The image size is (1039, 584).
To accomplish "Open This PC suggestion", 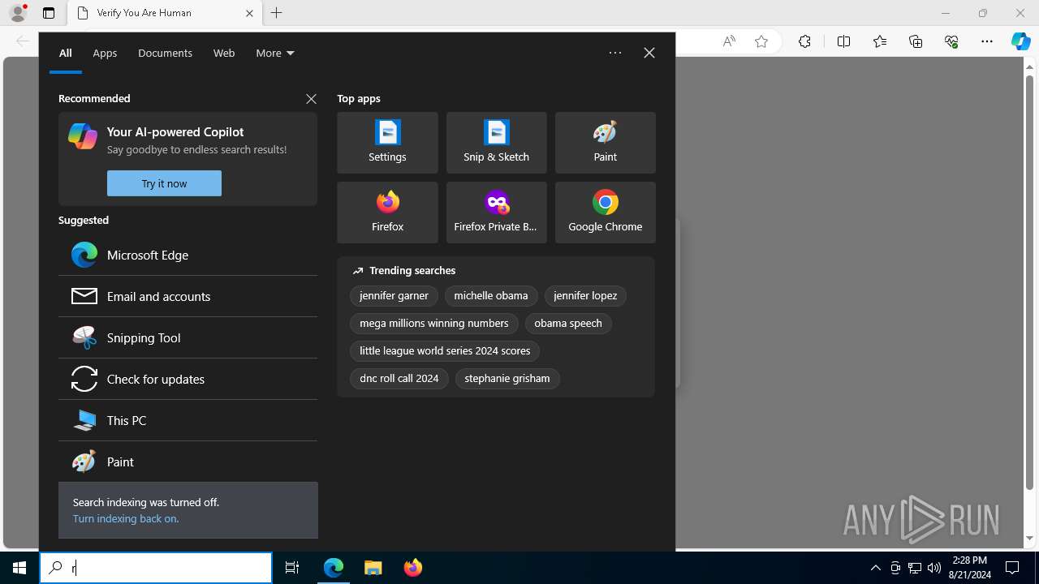I will click(x=188, y=420).
